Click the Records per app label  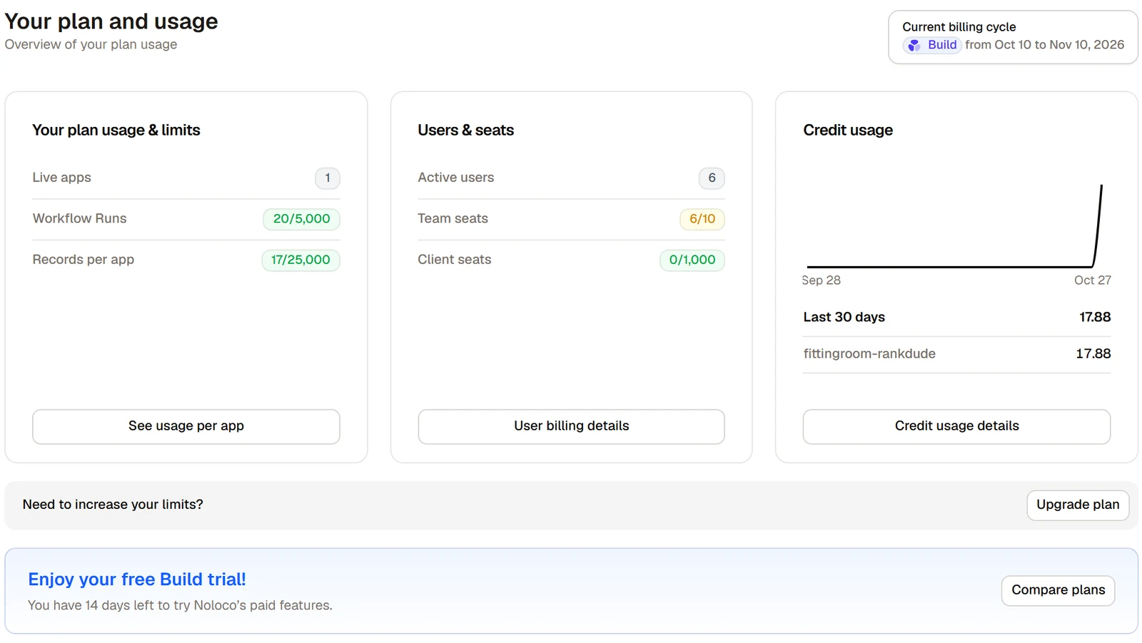pos(84,260)
